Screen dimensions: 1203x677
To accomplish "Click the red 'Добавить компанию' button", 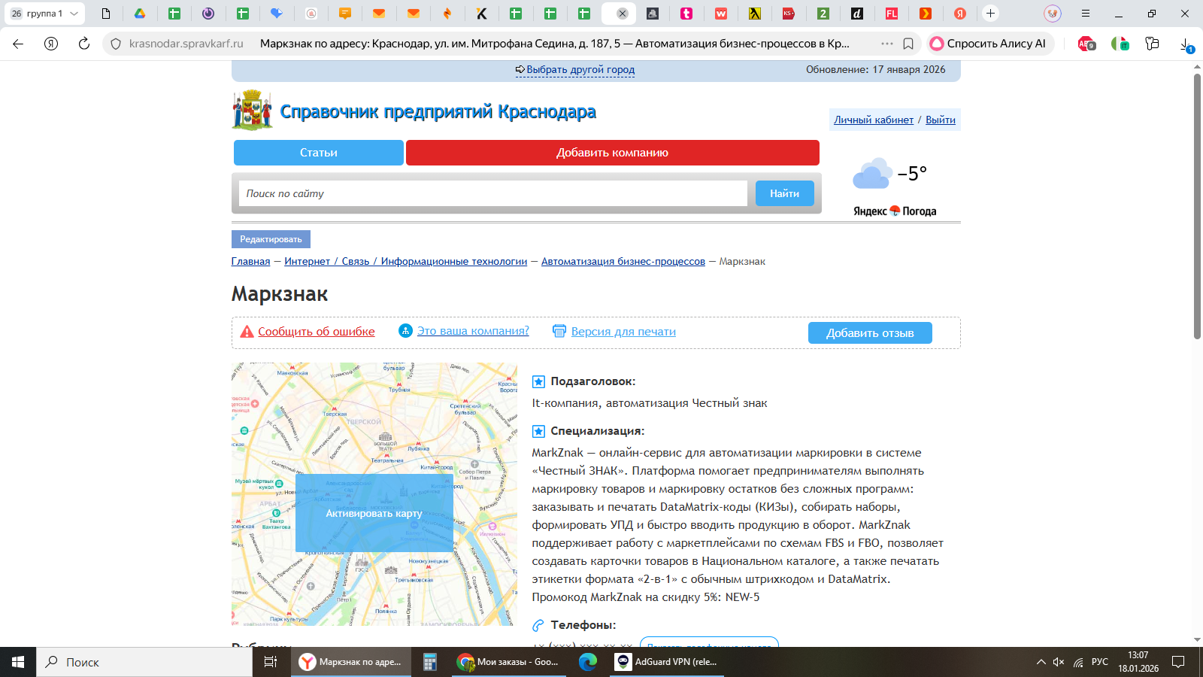I will (x=613, y=153).
